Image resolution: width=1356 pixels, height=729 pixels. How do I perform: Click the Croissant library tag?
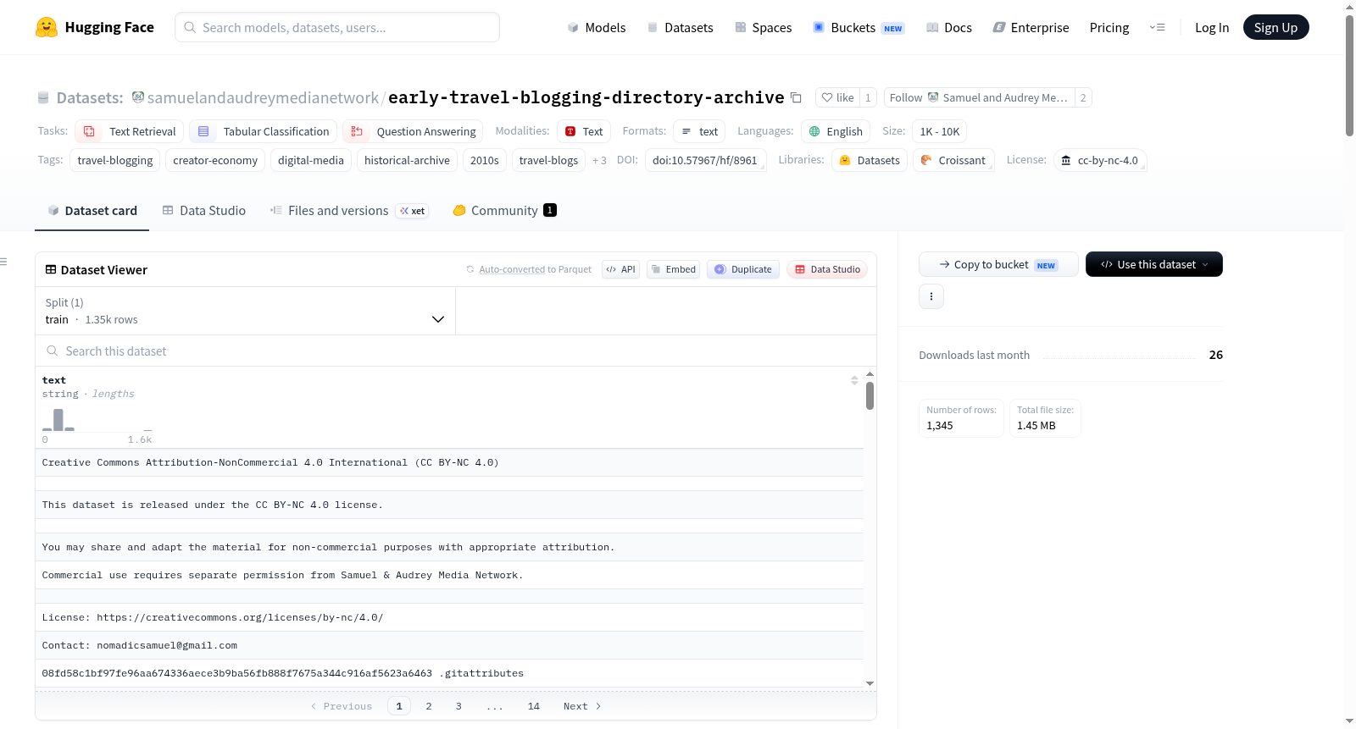[953, 160]
